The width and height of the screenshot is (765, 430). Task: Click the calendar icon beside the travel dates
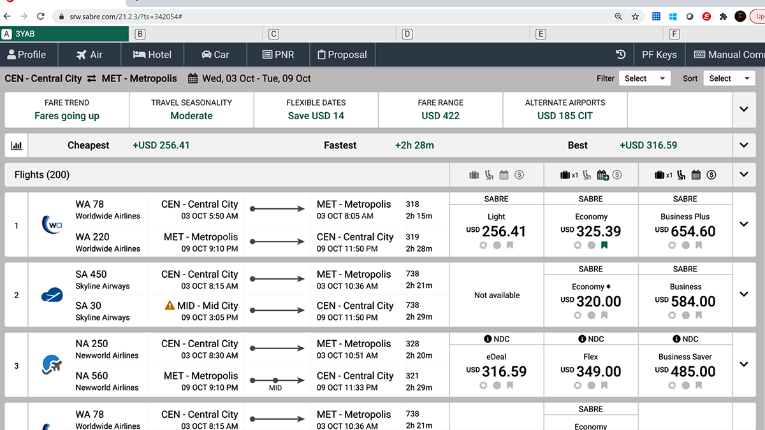pos(193,78)
